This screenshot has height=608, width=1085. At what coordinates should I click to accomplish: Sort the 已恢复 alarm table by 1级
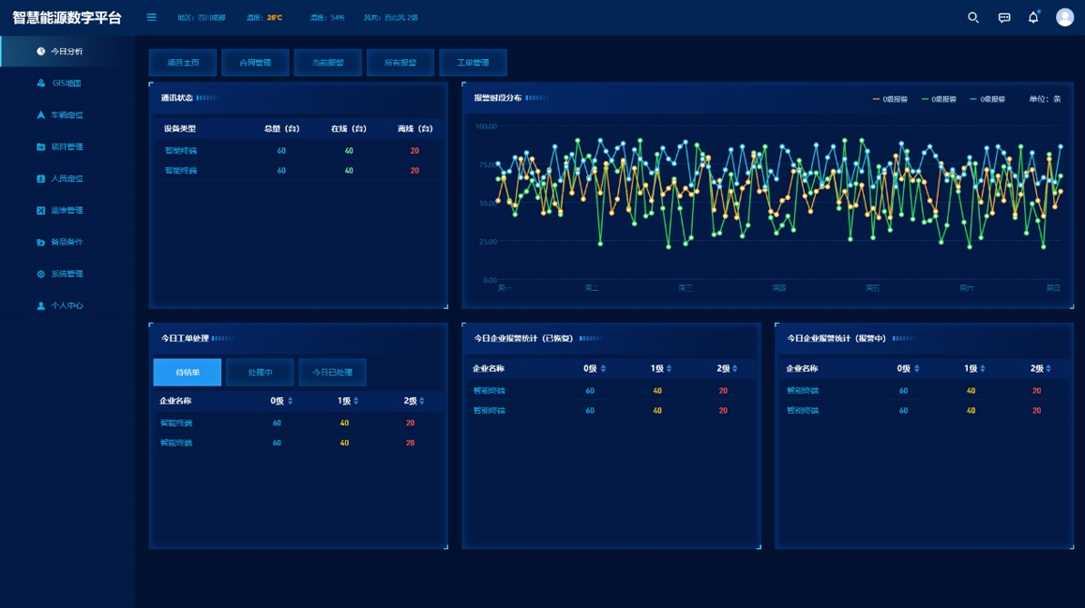pyautogui.click(x=670, y=369)
